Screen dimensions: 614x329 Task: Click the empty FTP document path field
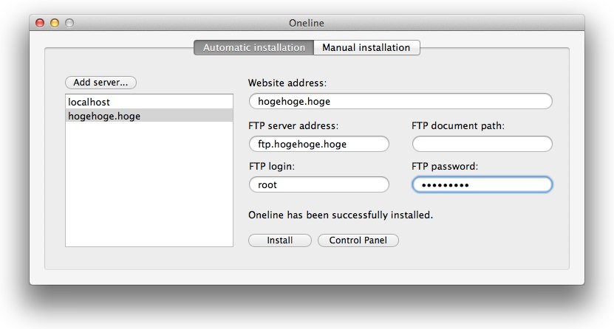coord(482,144)
